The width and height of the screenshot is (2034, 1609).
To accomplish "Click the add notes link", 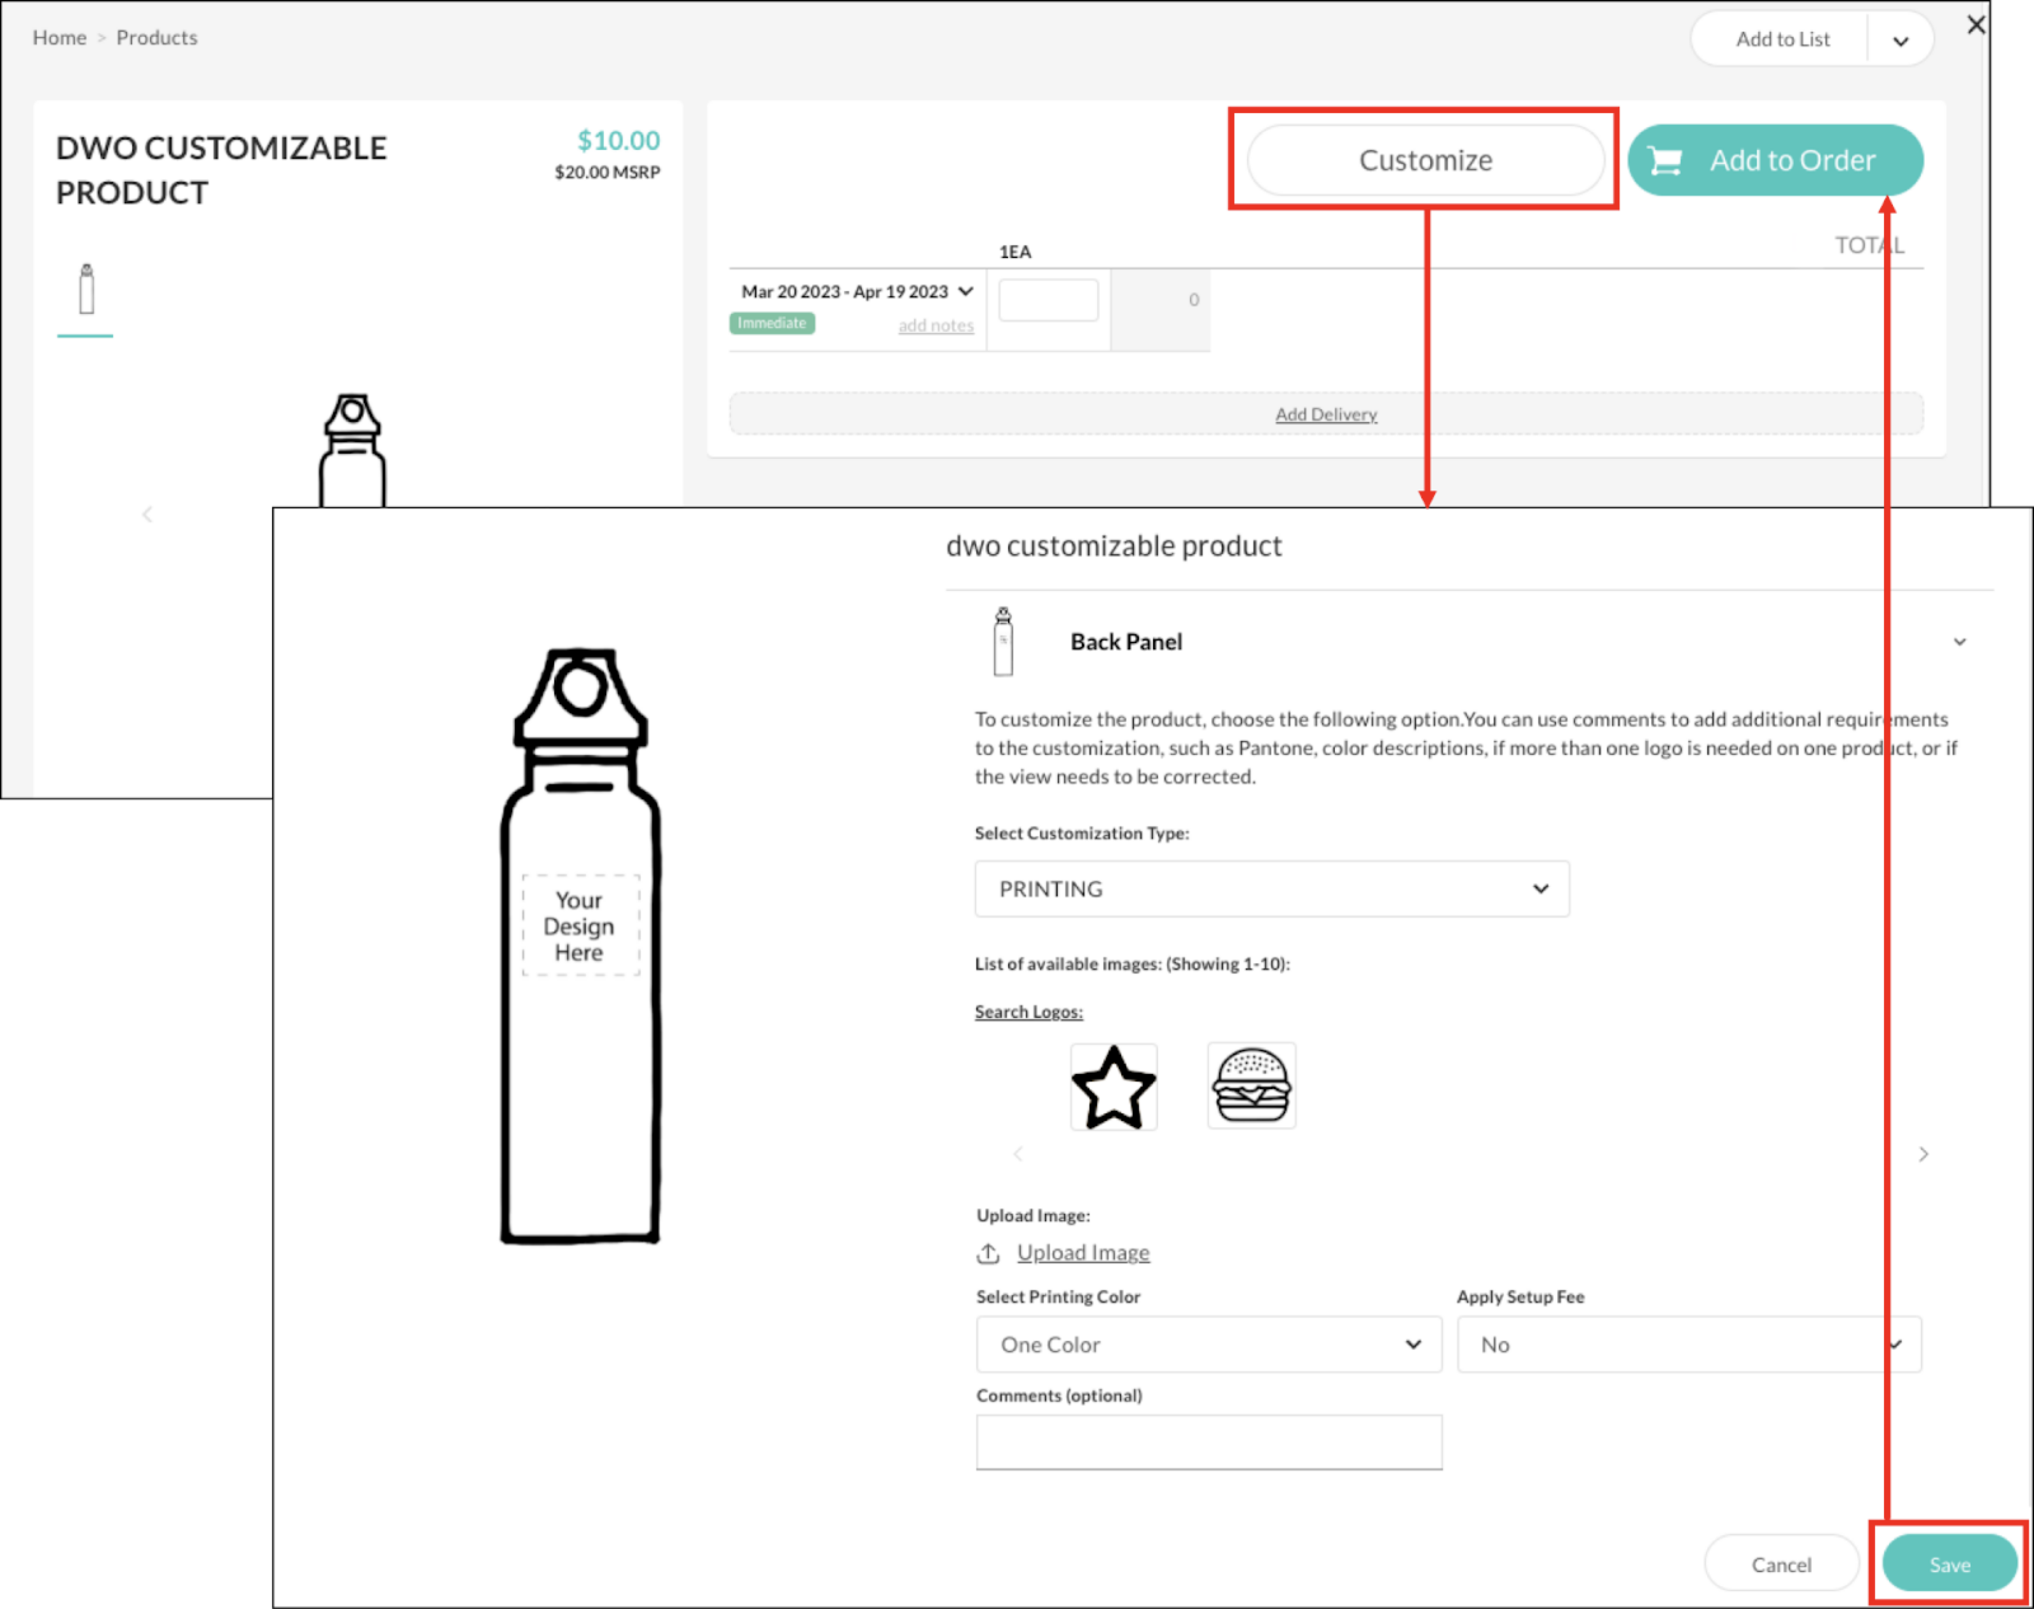I will pos(936,325).
